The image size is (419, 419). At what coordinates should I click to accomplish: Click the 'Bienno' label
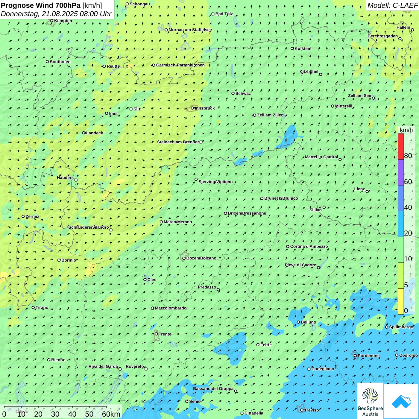pos(58,360)
